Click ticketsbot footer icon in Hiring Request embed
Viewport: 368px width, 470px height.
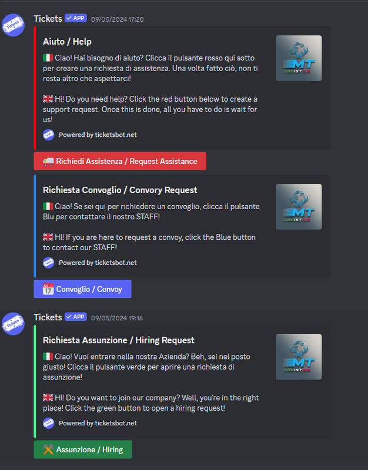(49, 423)
